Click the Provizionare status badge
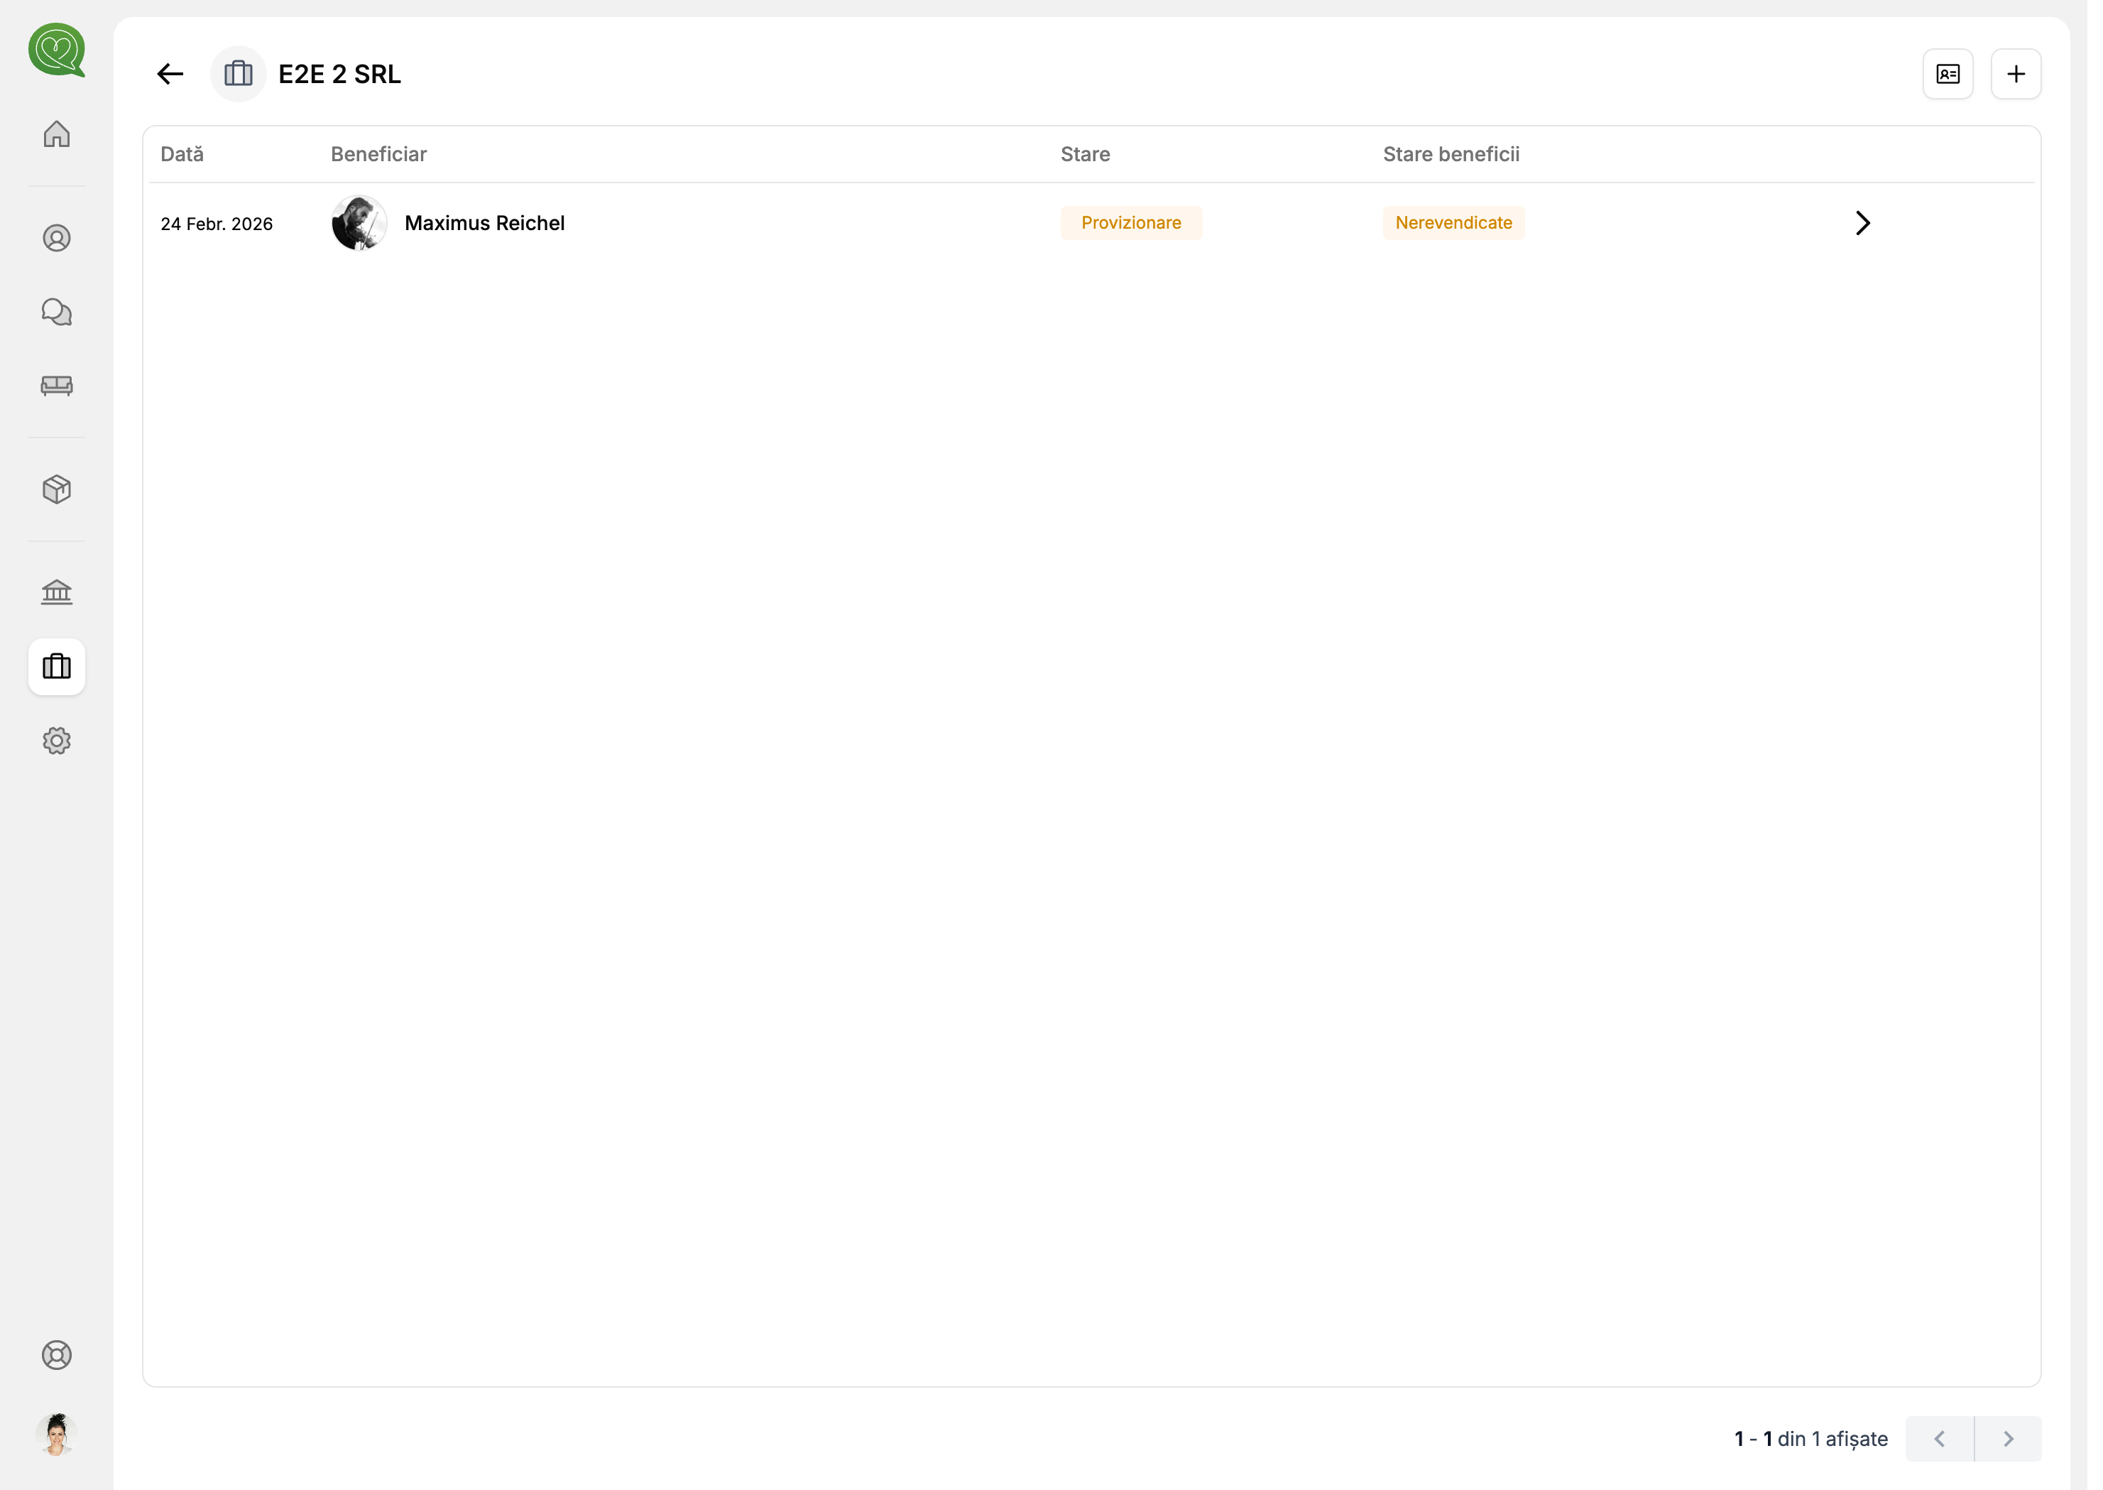Viewport: 2103px width, 1490px height. 1131,223
